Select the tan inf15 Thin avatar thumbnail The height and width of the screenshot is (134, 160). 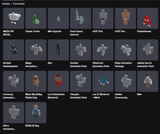point(125,18)
